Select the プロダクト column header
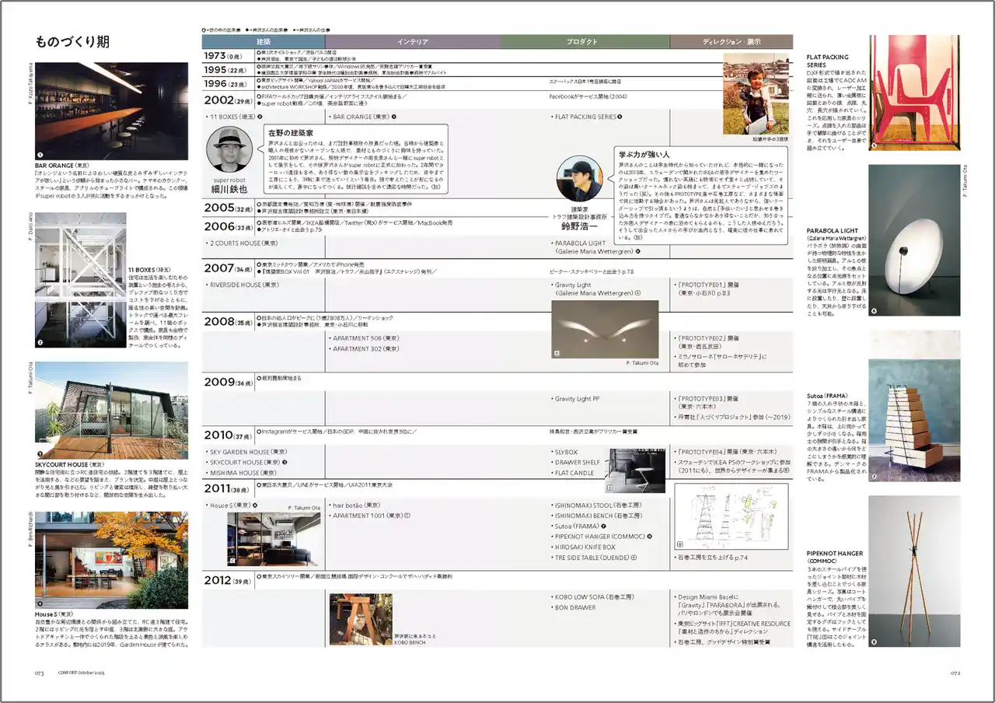This screenshot has height=703, width=995. [583, 41]
